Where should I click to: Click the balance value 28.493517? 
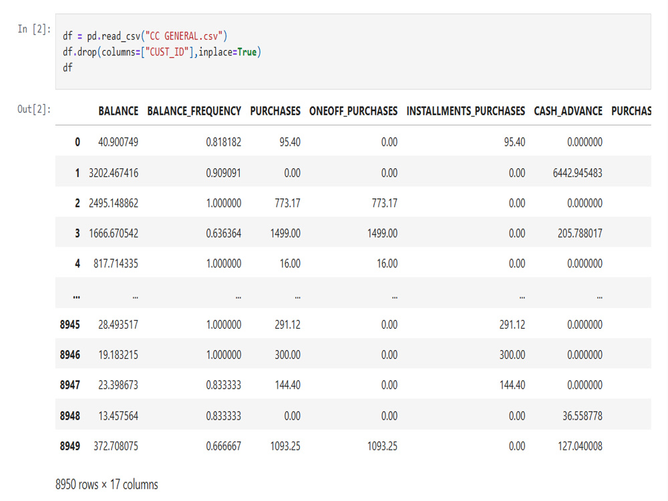click(x=118, y=325)
